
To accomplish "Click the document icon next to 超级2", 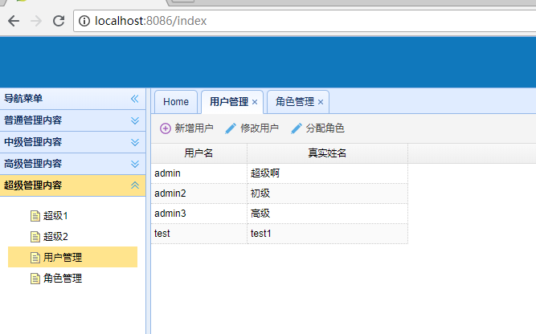I will 35,237.
